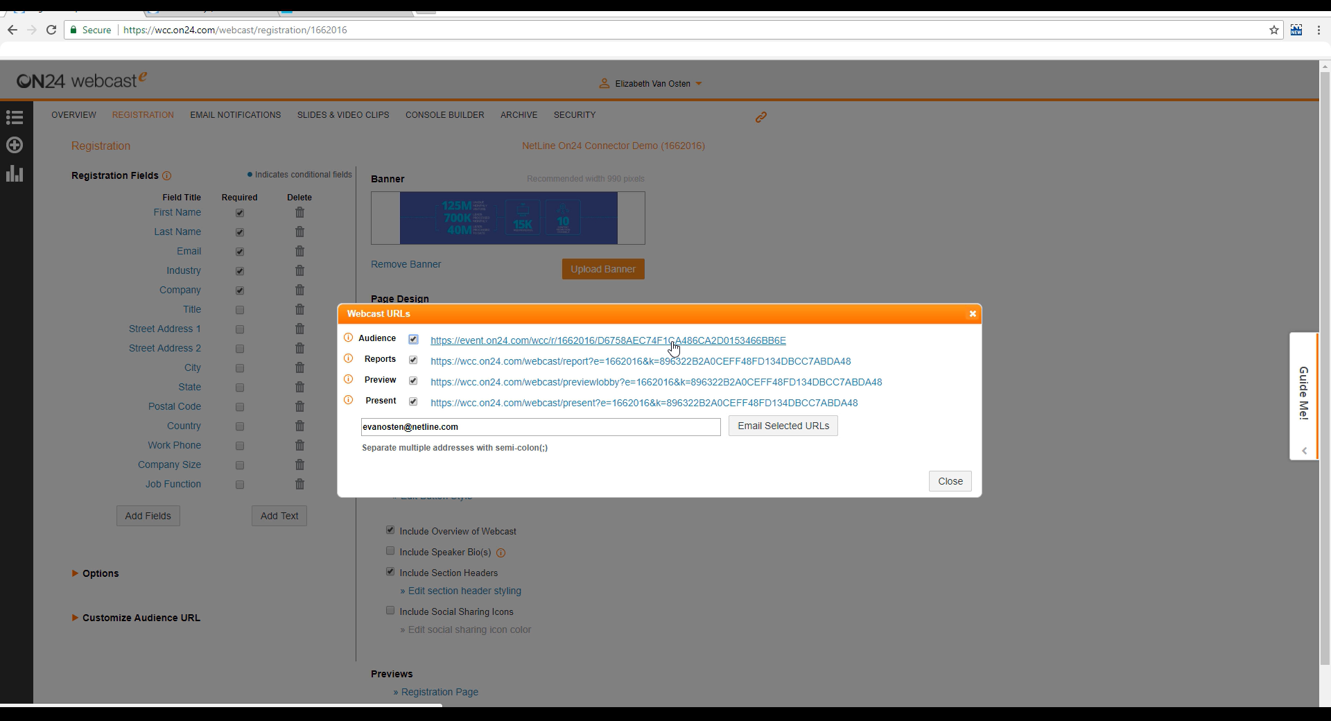1331x721 pixels.
Task: Enable Include Social Sharing Icons checkbox
Action: (390, 611)
